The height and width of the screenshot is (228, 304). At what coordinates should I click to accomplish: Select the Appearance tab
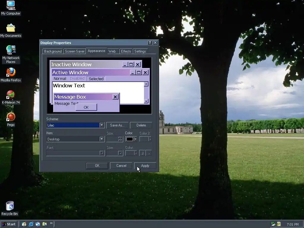pyautogui.click(x=96, y=51)
